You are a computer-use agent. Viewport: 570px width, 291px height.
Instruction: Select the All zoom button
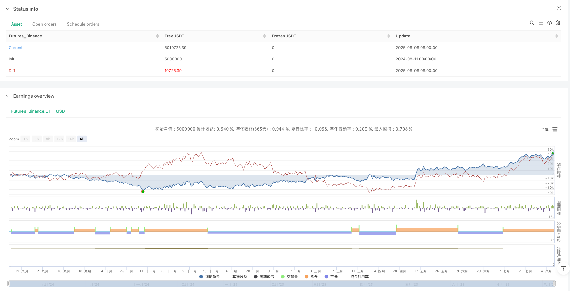pos(82,139)
